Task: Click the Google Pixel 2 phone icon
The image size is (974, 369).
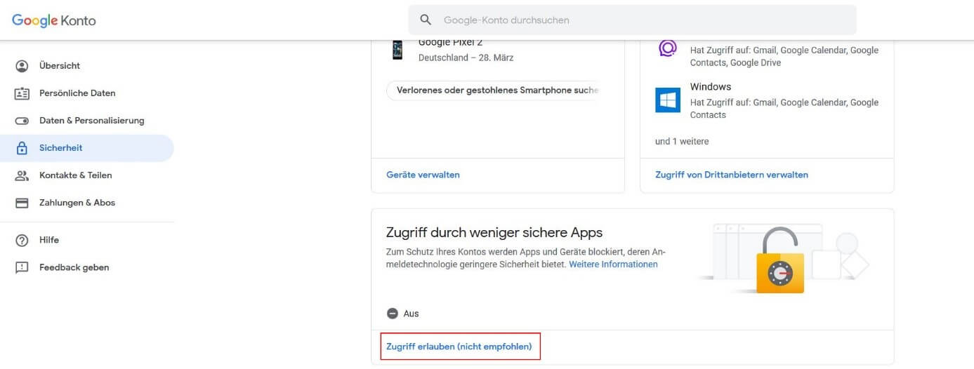Action: click(x=397, y=50)
